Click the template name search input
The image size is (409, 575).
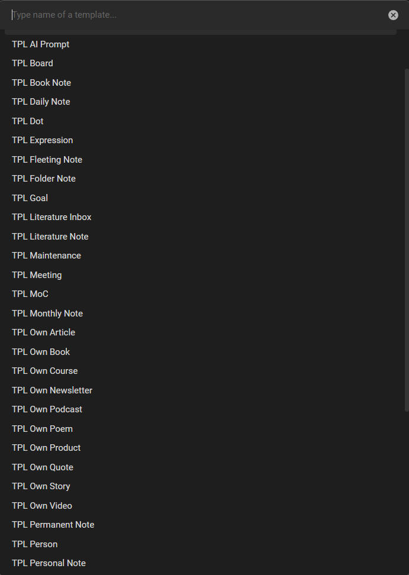(x=195, y=15)
